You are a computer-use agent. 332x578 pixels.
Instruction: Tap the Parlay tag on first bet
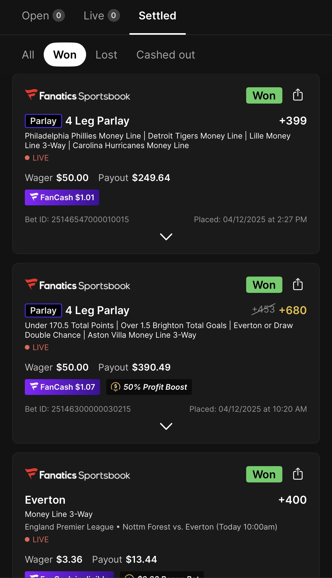[43, 121]
